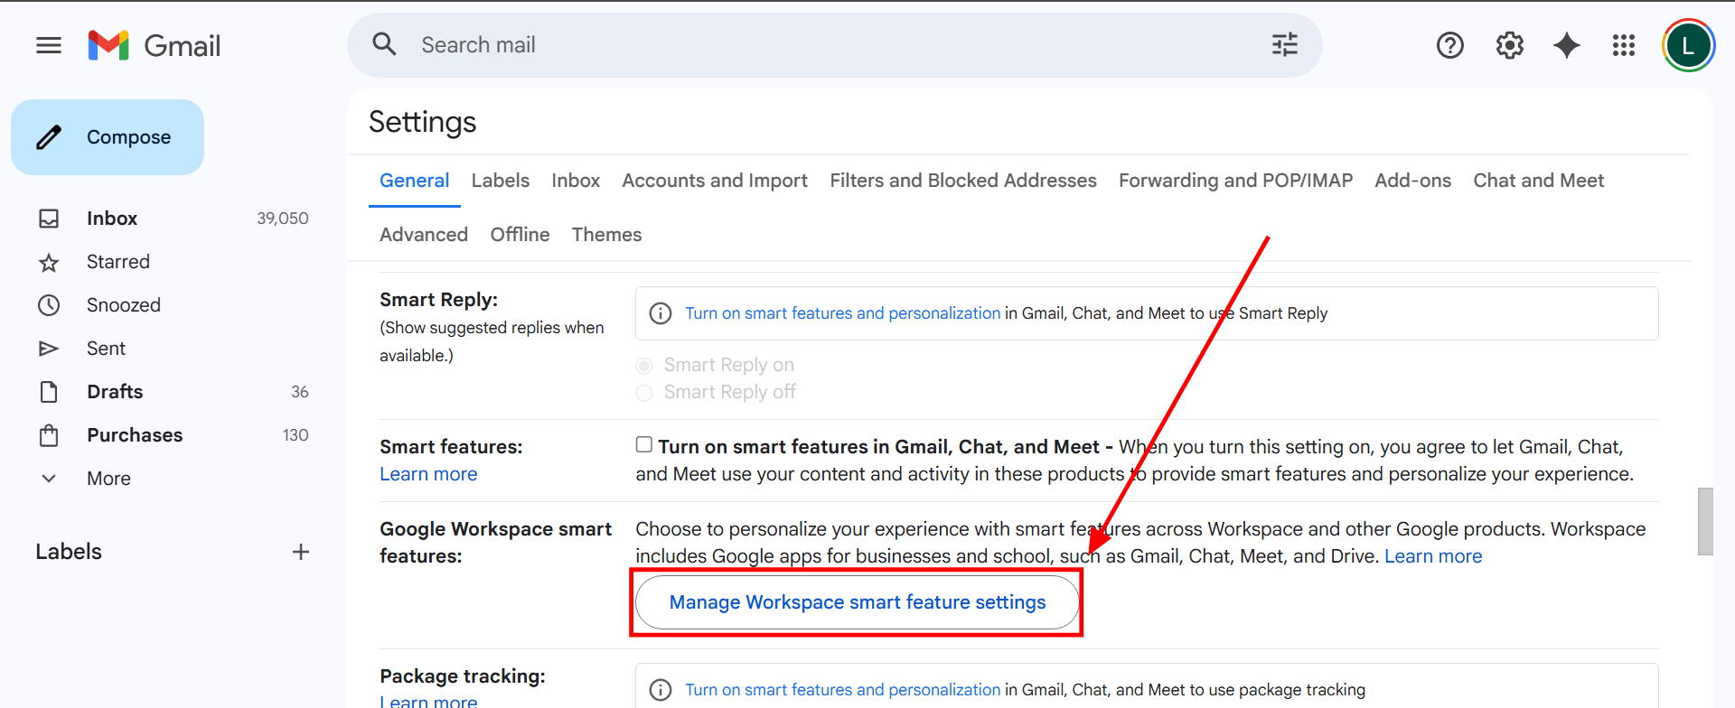Open the Google apps grid
The width and height of the screenshot is (1735, 708).
1623,45
